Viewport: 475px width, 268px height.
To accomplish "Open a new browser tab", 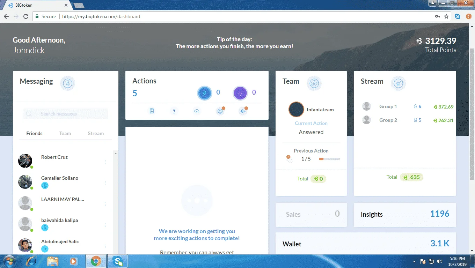I will 79,5.
